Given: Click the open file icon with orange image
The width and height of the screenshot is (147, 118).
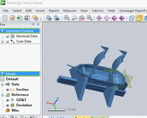Looking at the screenshot, I should [12, 18].
